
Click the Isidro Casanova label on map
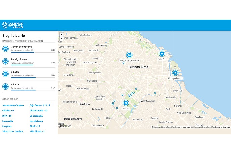[73, 119]
